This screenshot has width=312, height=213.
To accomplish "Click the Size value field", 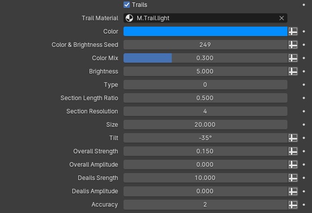I will 205,125.
